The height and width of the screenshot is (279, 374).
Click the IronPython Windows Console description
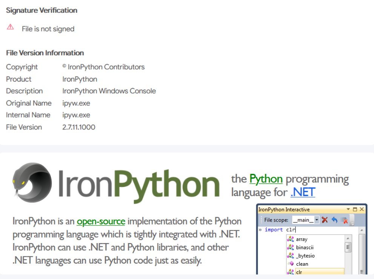(x=109, y=91)
